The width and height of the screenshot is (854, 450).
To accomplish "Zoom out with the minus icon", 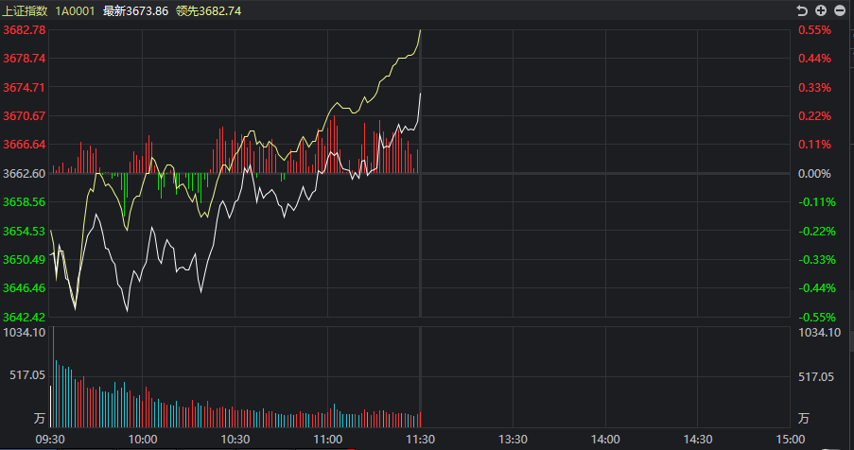I will [x=840, y=10].
